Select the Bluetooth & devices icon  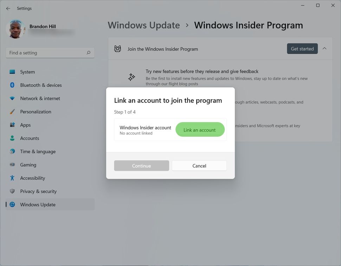(x=12, y=85)
